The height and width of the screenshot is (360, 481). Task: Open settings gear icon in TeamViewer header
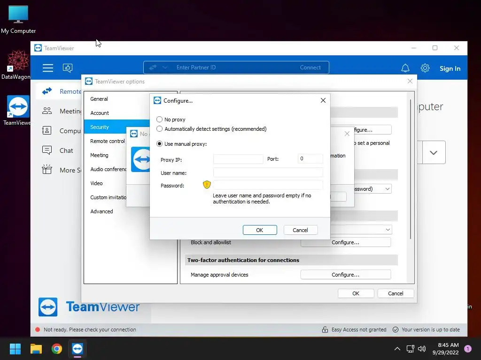pyautogui.click(x=425, y=68)
